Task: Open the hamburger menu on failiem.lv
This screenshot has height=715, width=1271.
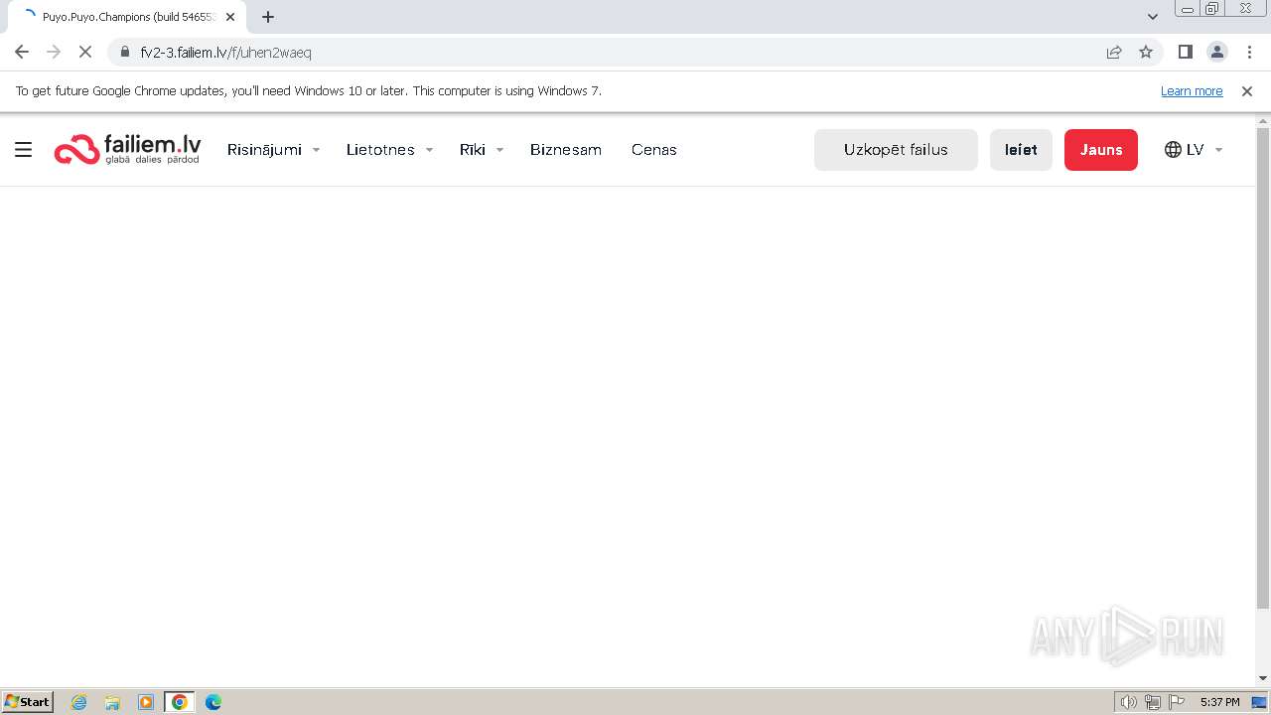Action: 24,150
